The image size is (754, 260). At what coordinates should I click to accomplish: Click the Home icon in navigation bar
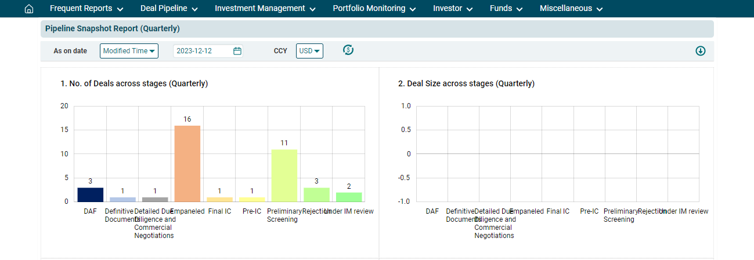tap(29, 9)
